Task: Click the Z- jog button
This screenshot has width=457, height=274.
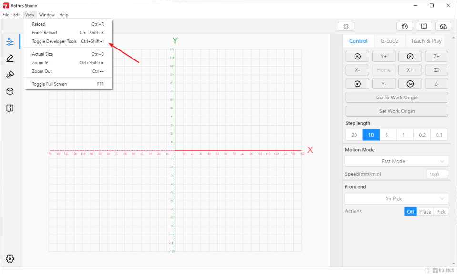Action: coord(437,84)
